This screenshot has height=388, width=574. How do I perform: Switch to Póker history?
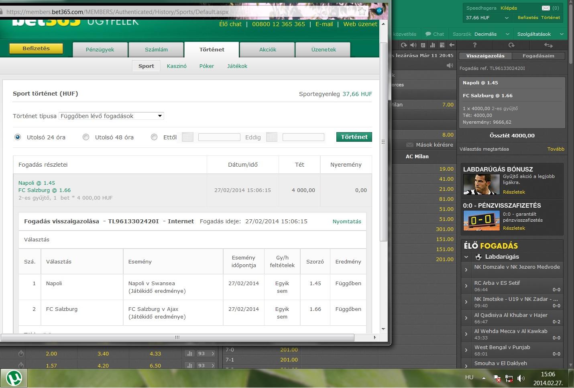click(x=207, y=66)
